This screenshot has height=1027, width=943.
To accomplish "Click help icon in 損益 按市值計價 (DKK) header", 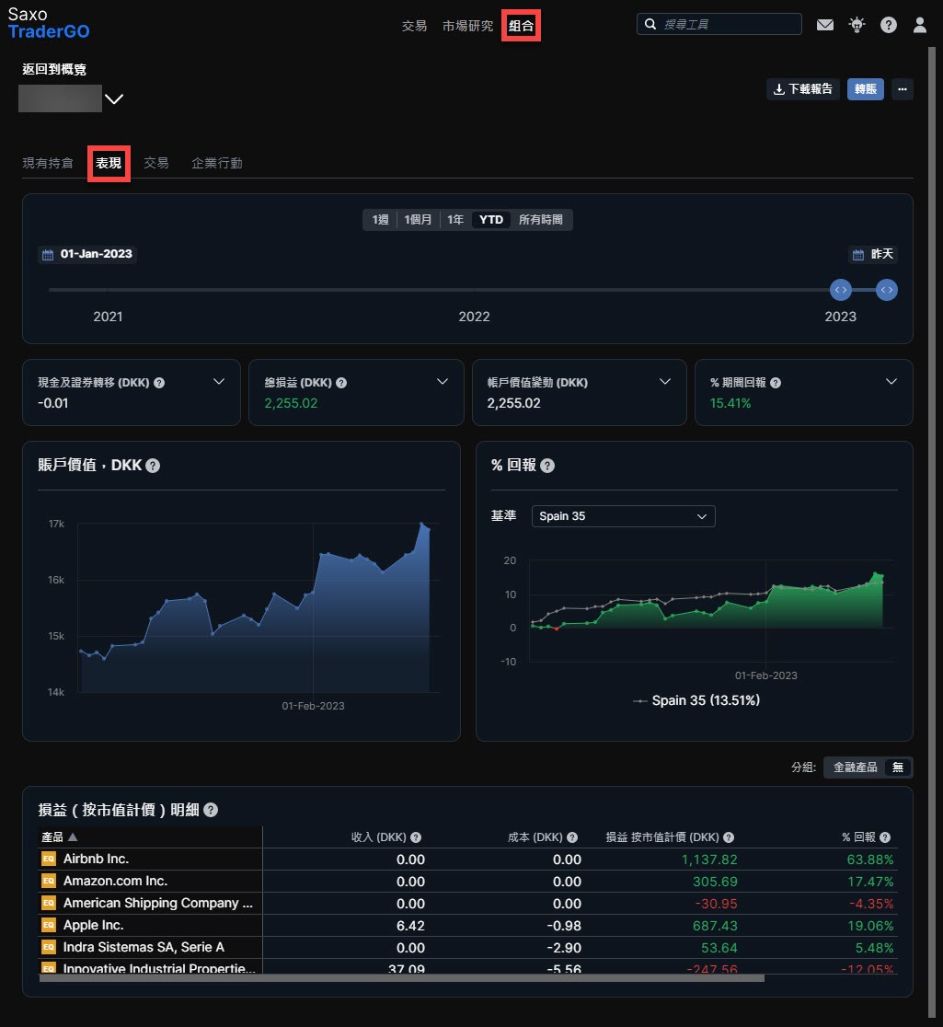I will 729,837.
